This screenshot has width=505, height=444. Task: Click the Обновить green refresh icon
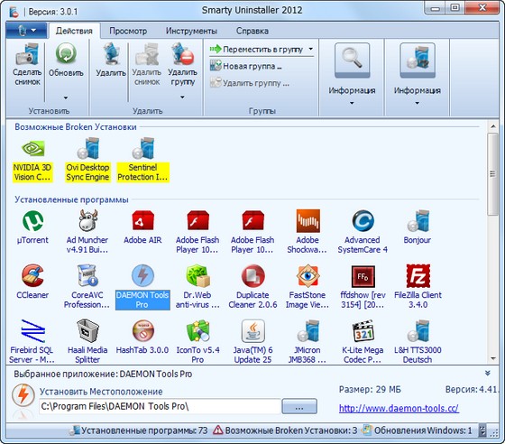[x=66, y=54]
